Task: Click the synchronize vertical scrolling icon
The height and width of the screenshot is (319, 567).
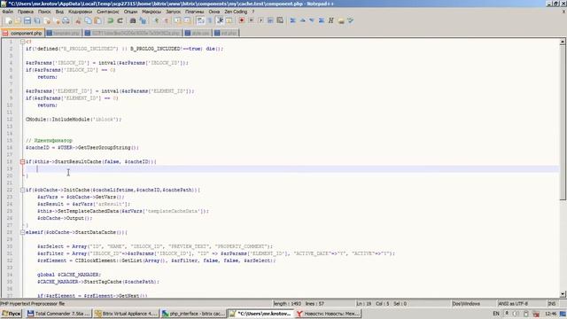Action: [177, 21]
